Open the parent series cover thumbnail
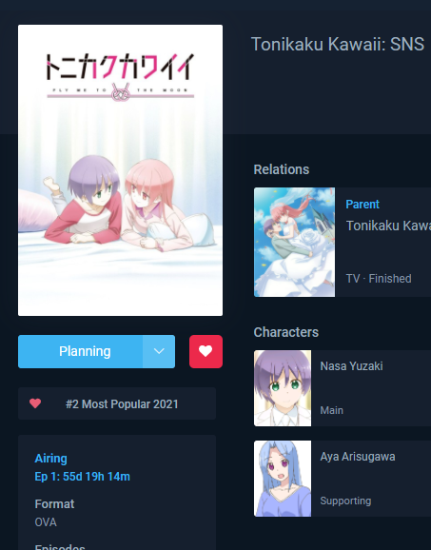The width and height of the screenshot is (431, 550). 295,242
